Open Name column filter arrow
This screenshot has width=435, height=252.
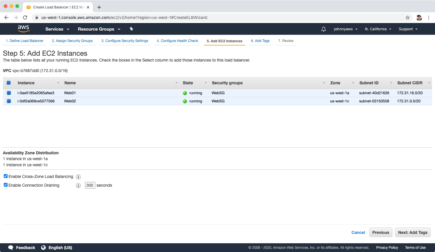click(176, 83)
